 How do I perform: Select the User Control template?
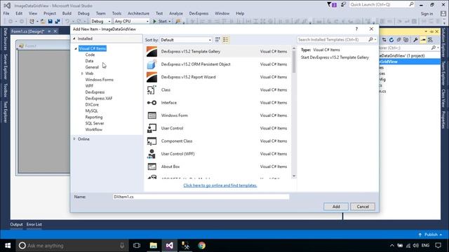(218, 128)
